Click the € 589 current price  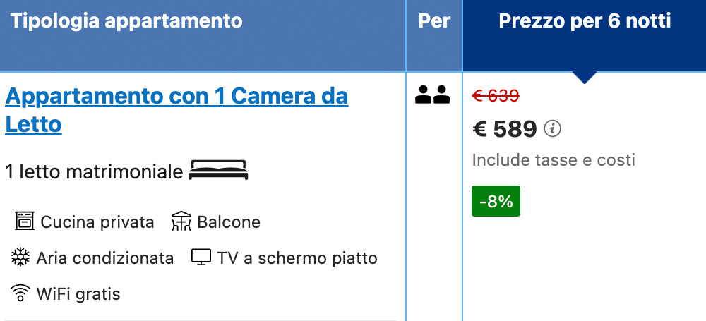coord(505,129)
